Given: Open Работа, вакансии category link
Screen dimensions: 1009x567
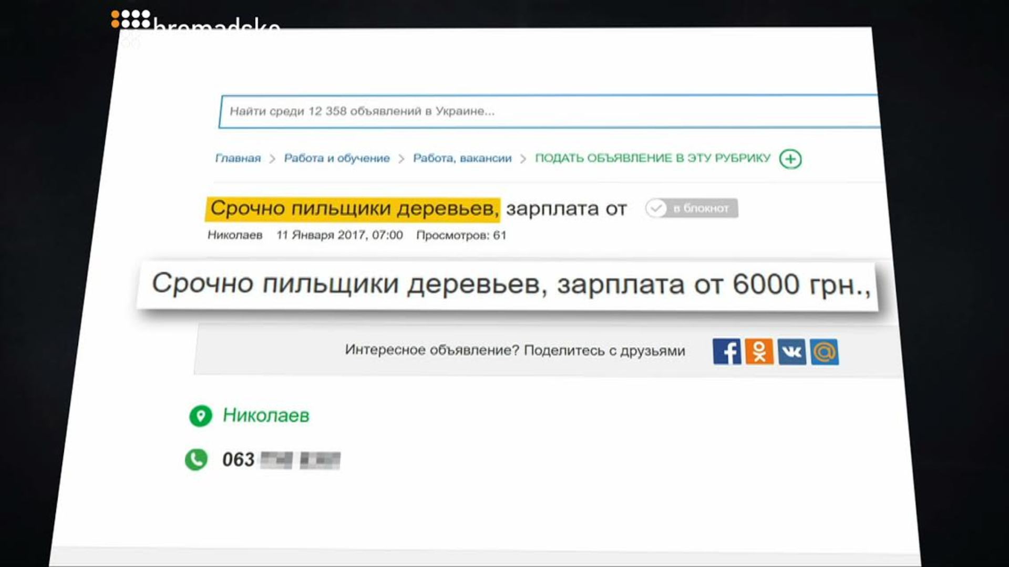Looking at the screenshot, I should coord(462,159).
